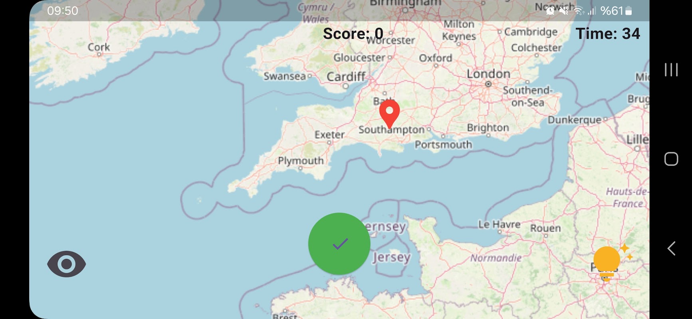The width and height of the screenshot is (692, 319).
Task: Open Android recent apps button
Action: coord(671,70)
